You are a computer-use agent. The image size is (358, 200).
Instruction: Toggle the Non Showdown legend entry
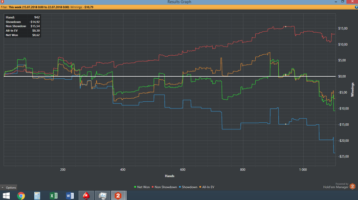tap(164, 187)
